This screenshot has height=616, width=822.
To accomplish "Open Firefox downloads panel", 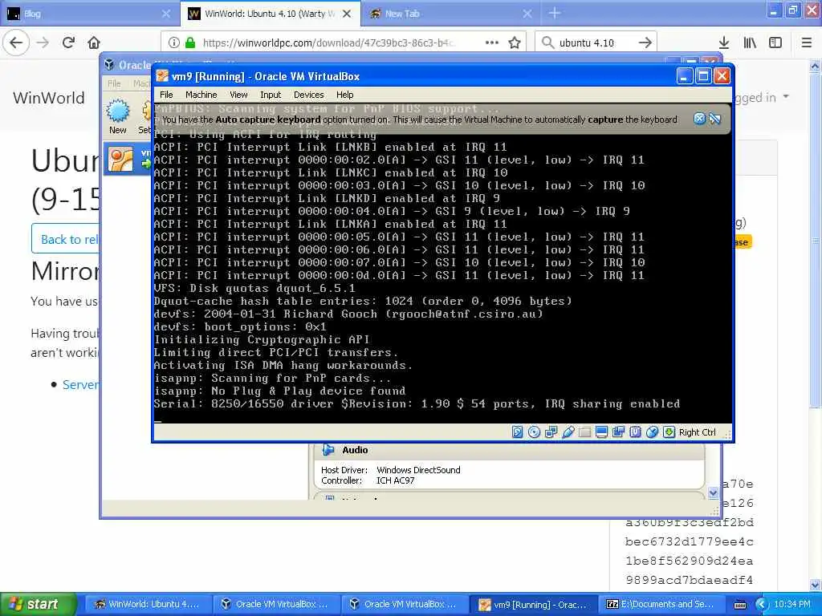I will click(724, 43).
